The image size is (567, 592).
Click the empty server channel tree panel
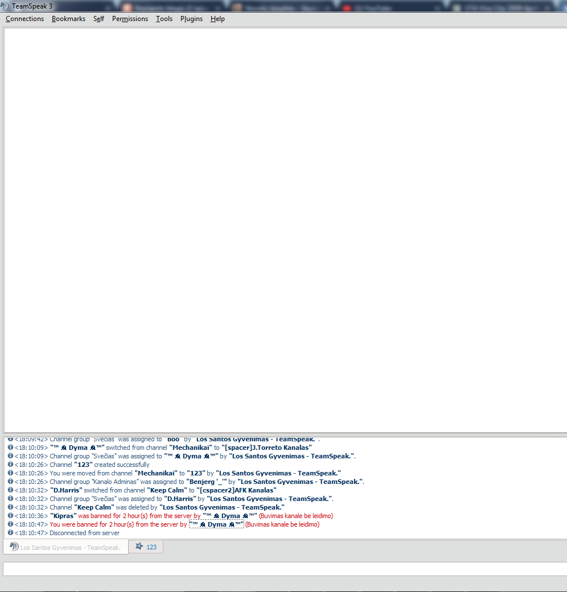click(285, 230)
